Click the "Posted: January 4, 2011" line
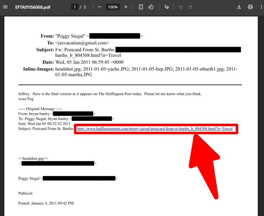Viewport: 264px width, 216px height. tap(46, 203)
